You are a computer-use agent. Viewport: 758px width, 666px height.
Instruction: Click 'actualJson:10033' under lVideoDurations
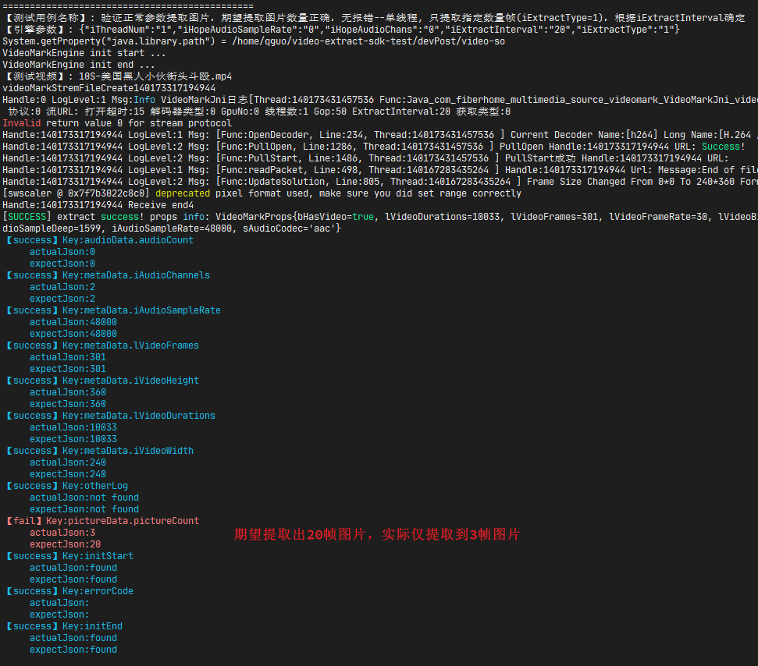point(73,427)
